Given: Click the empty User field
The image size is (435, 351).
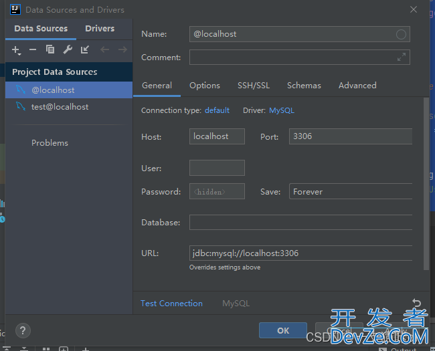Looking at the screenshot, I should [x=217, y=168].
